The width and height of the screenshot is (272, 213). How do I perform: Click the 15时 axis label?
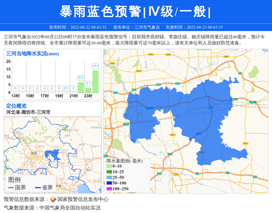(x=30, y=96)
